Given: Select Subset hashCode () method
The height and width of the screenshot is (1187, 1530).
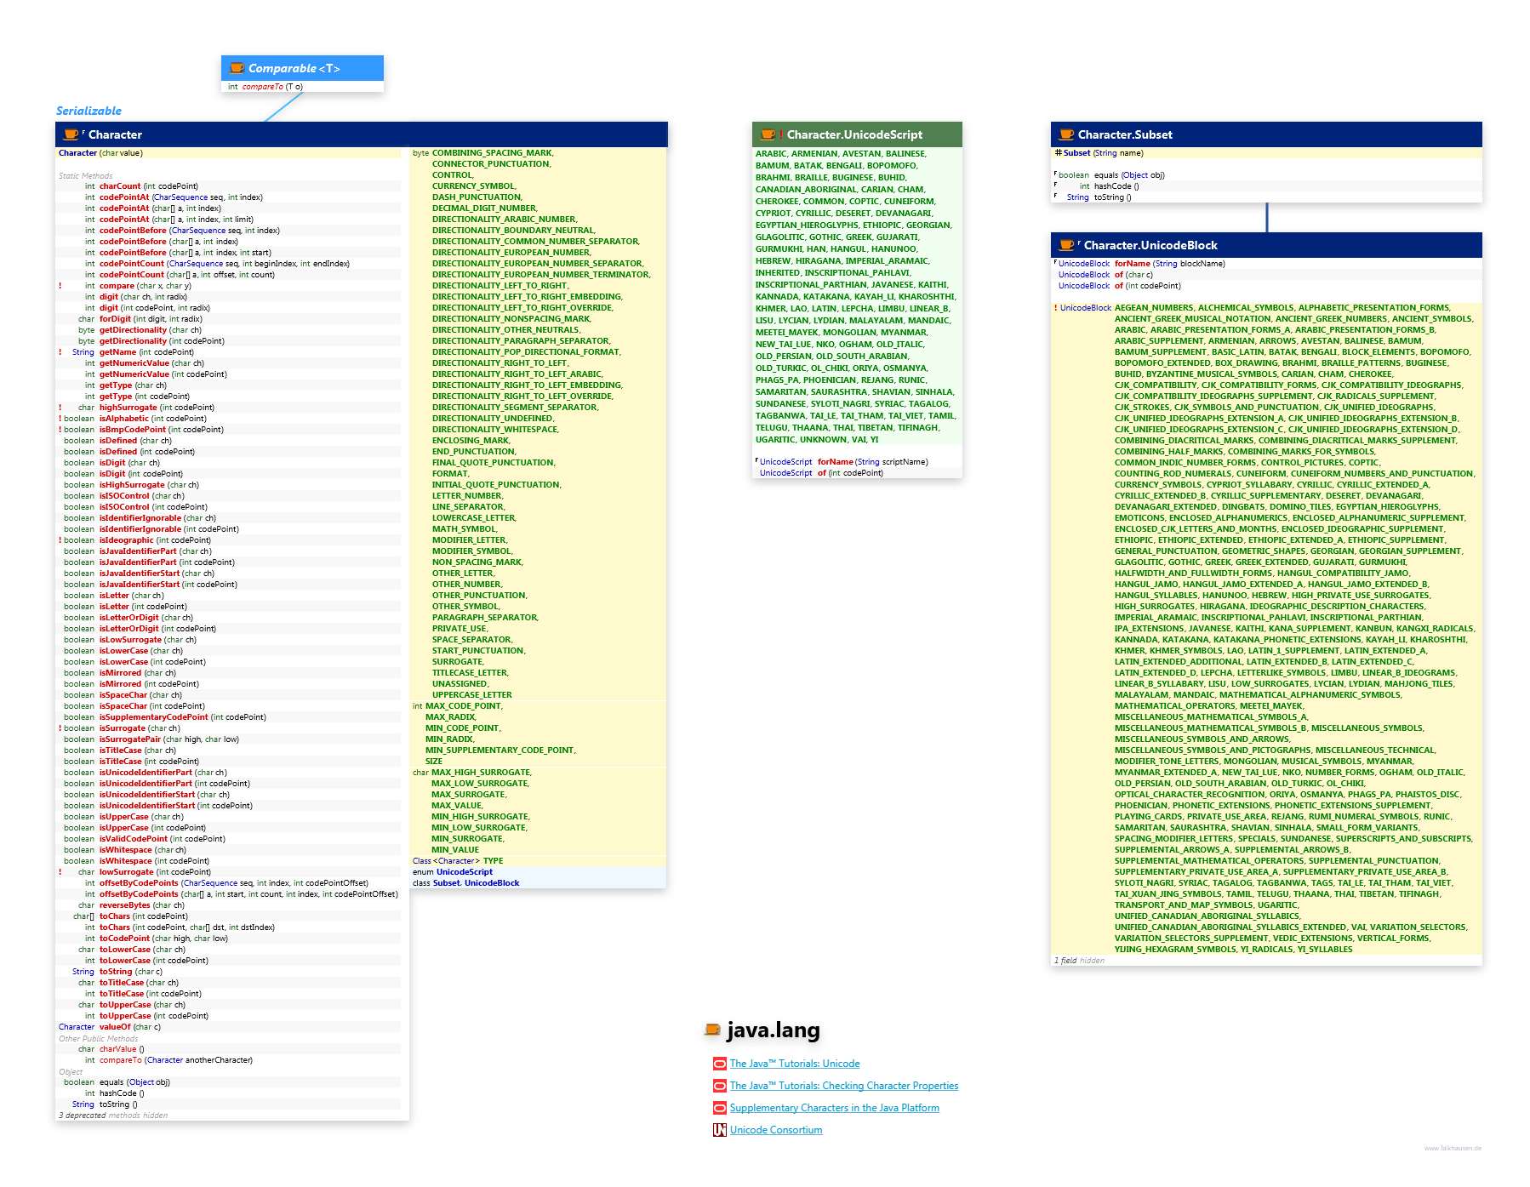Looking at the screenshot, I should [x=1110, y=186].
